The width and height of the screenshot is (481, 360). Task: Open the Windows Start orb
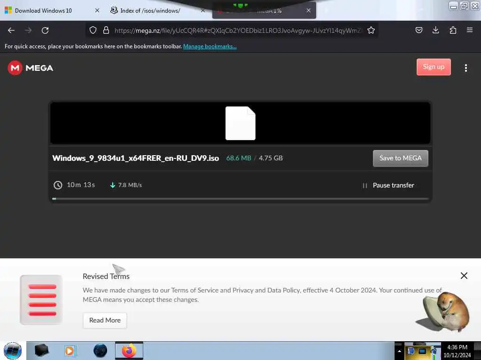(x=13, y=351)
